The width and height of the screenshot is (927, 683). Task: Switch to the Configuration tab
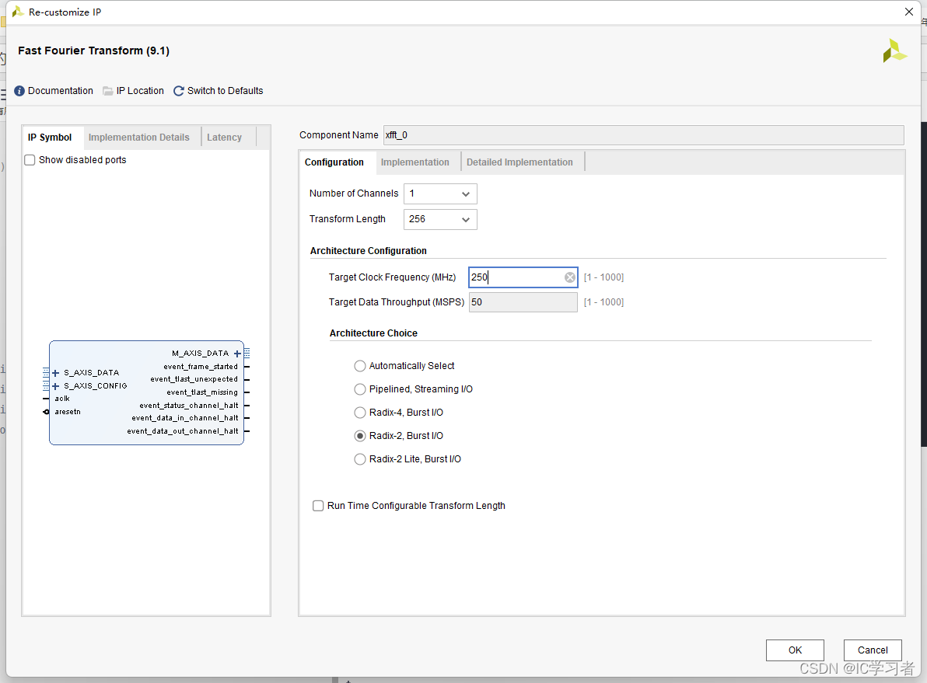pyautogui.click(x=334, y=162)
